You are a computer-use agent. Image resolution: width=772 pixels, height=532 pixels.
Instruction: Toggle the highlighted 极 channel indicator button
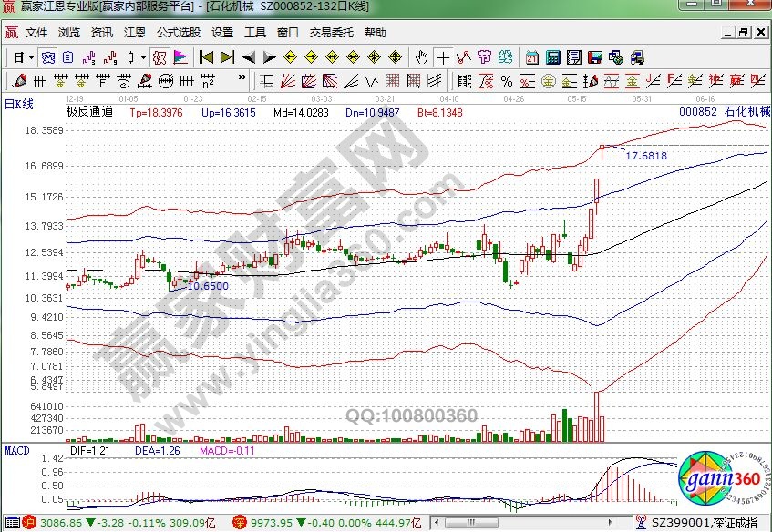(x=160, y=57)
